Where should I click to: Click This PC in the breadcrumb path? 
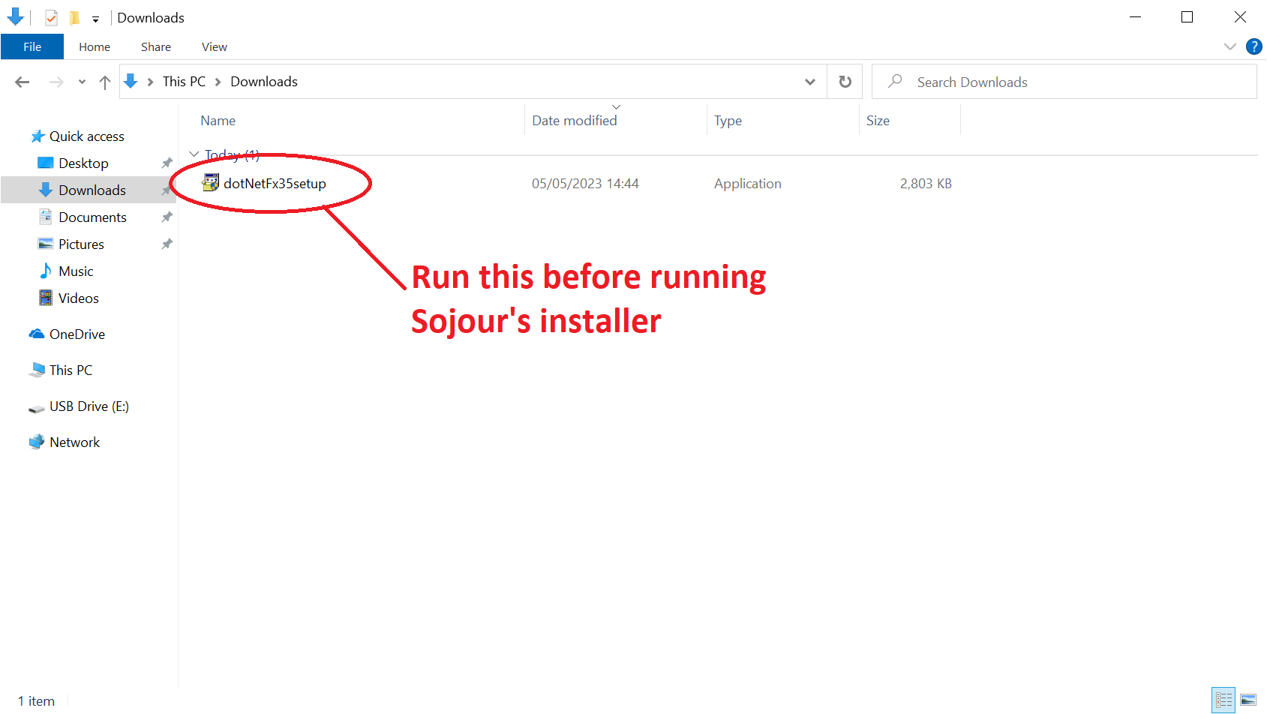point(184,81)
